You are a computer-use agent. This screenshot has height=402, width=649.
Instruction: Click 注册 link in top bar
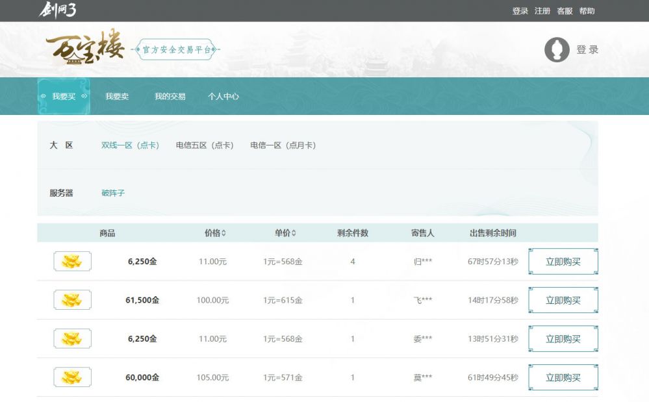[x=542, y=11]
